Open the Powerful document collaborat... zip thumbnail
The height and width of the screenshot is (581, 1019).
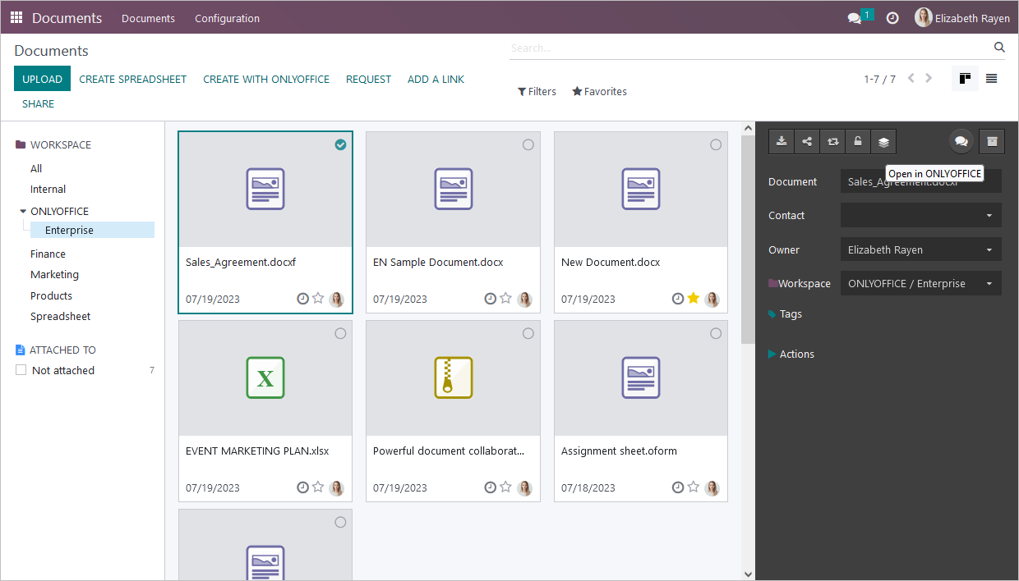(453, 377)
